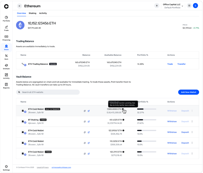Withdraw from the 110.0250 ETH wallet
Viewport: 203px width, 173px height.
pyautogui.click(x=172, y=143)
